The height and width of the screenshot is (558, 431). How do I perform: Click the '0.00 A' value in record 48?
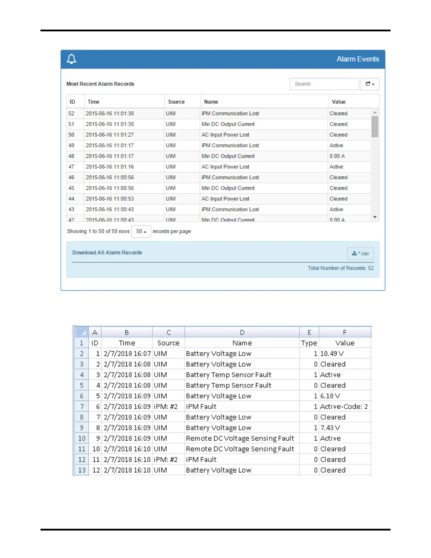[x=337, y=156]
